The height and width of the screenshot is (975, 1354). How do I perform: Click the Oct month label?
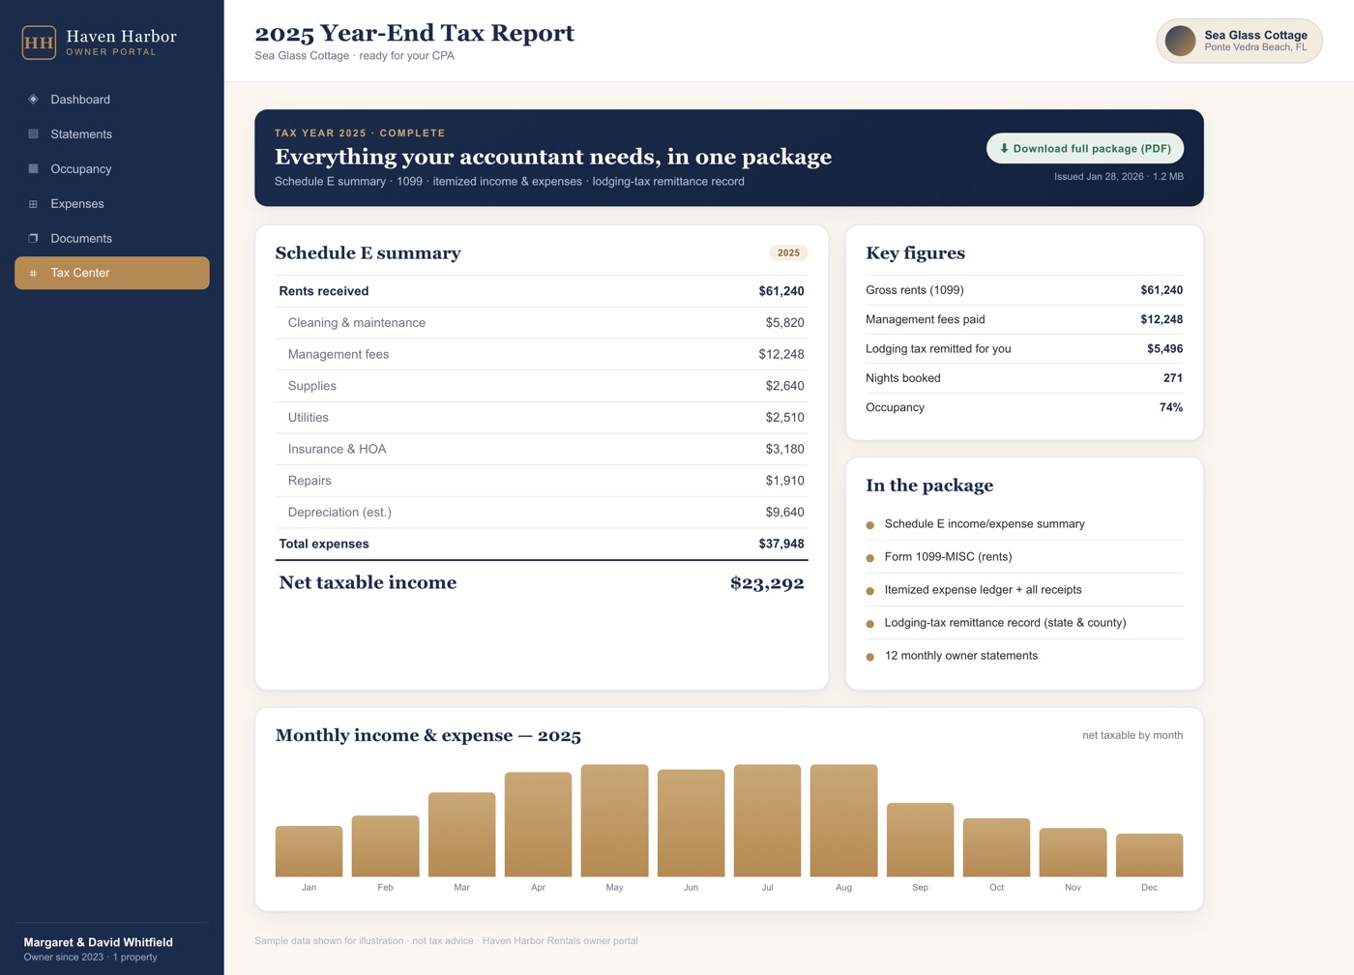pyautogui.click(x=996, y=887)
